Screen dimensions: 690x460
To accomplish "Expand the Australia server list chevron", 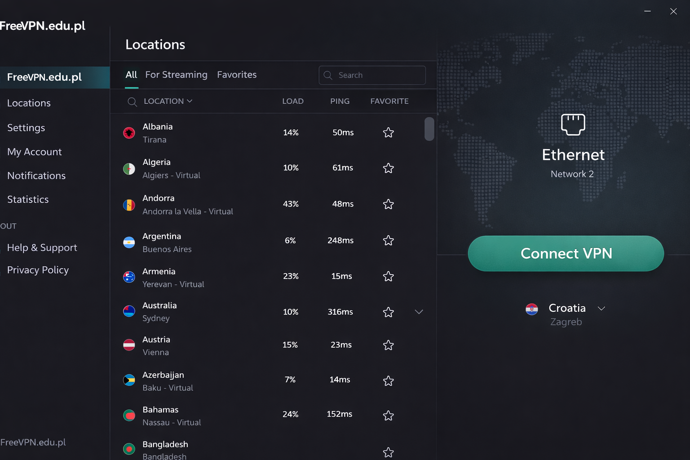I will (x=419, y=312).
